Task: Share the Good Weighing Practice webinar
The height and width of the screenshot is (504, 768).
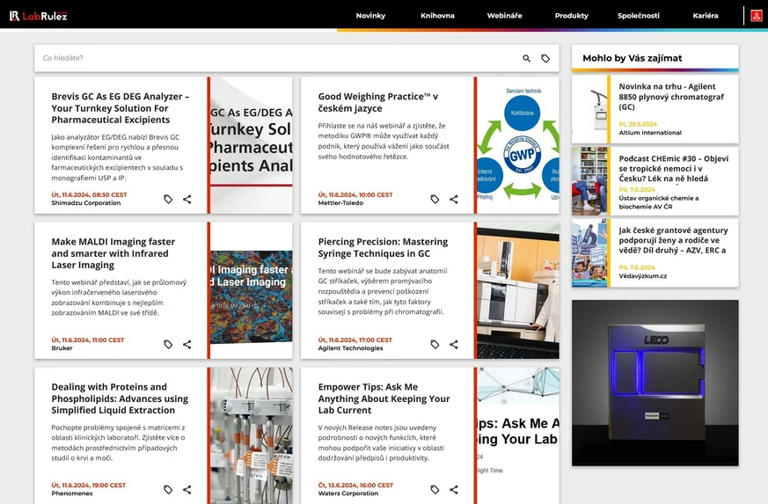Action: 454,200
